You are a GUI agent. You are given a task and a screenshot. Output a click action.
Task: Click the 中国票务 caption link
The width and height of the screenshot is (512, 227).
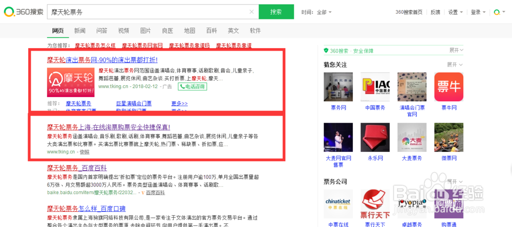pyautogui.click(x=375, y=108)
